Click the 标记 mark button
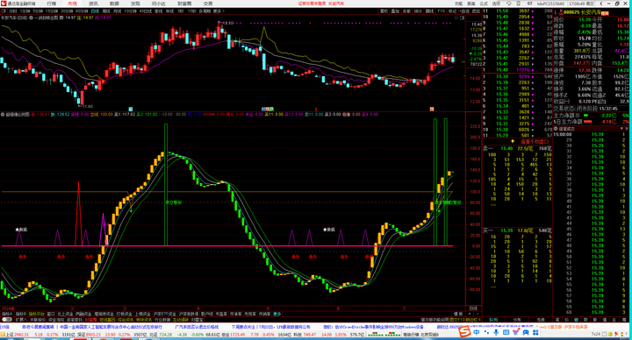This screenshot has width=632, height=340. (x=453, y=11)
